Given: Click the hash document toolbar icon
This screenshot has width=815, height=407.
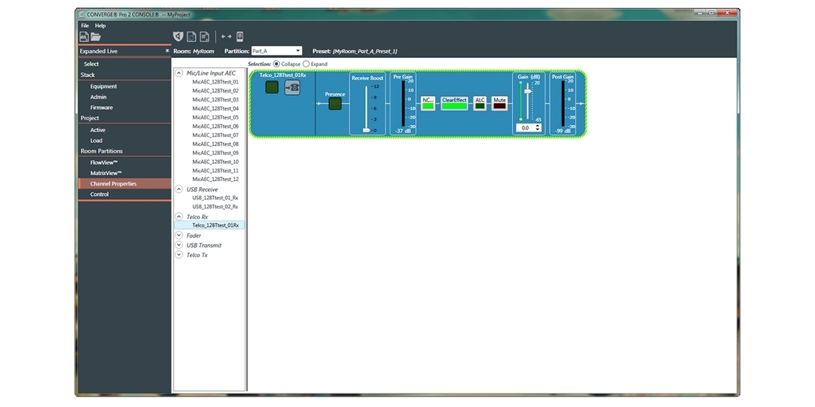Looking at the screenshot, I should (204, 37).
